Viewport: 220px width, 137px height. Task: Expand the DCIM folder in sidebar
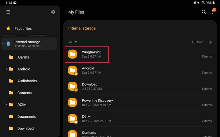6,105
